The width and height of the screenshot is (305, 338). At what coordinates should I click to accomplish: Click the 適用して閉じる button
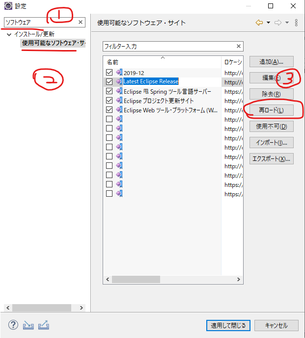[228, 325]
